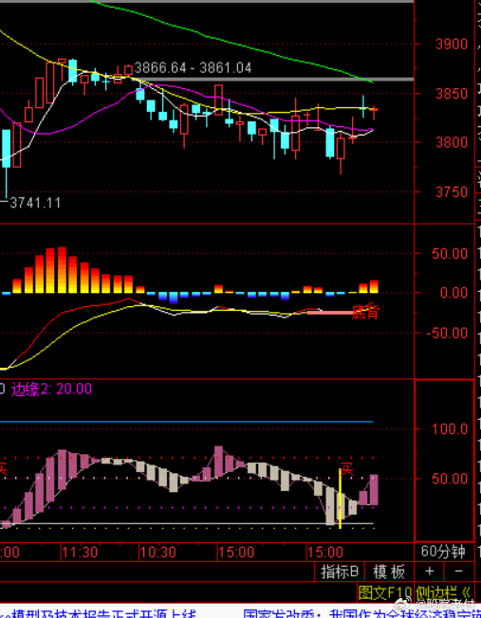
Task: Collapse the 侧边栏 sidebar toggle
Action: coord(442,592)
